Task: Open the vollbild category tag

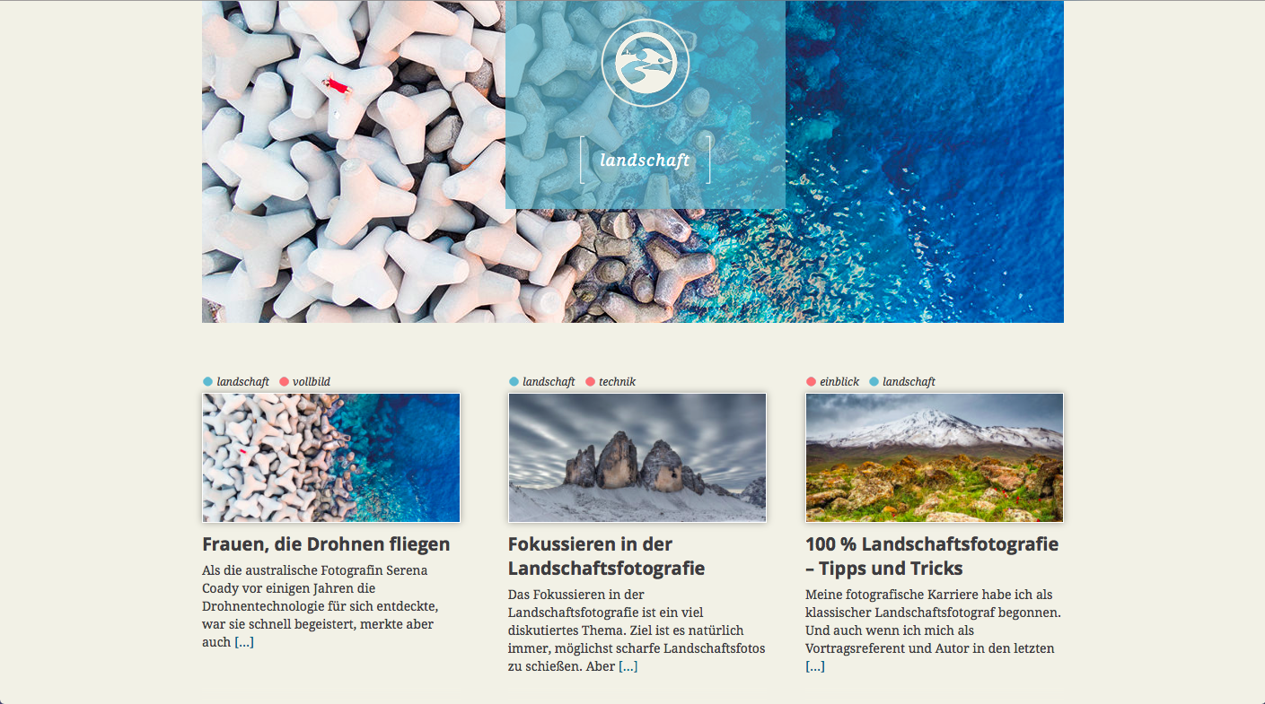Action: pos(312,382)
